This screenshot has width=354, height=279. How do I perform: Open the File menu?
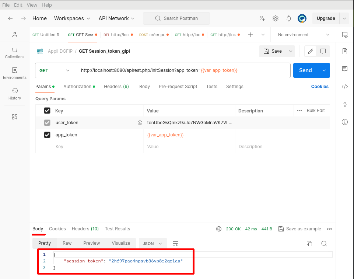6,5
